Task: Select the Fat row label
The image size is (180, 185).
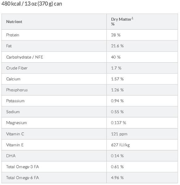Action: (9, 46)
